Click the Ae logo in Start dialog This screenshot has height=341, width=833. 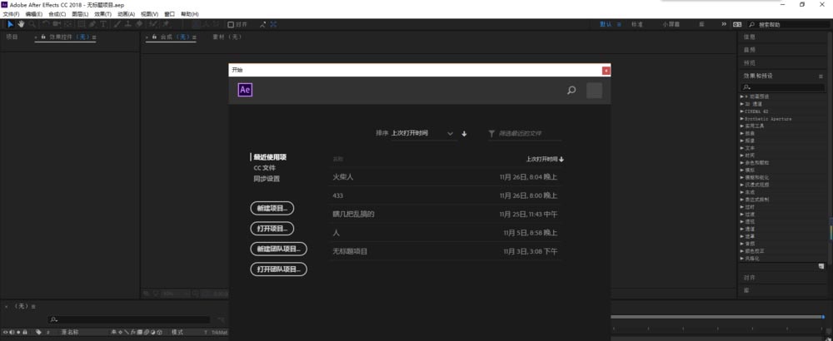click(245, 91)
